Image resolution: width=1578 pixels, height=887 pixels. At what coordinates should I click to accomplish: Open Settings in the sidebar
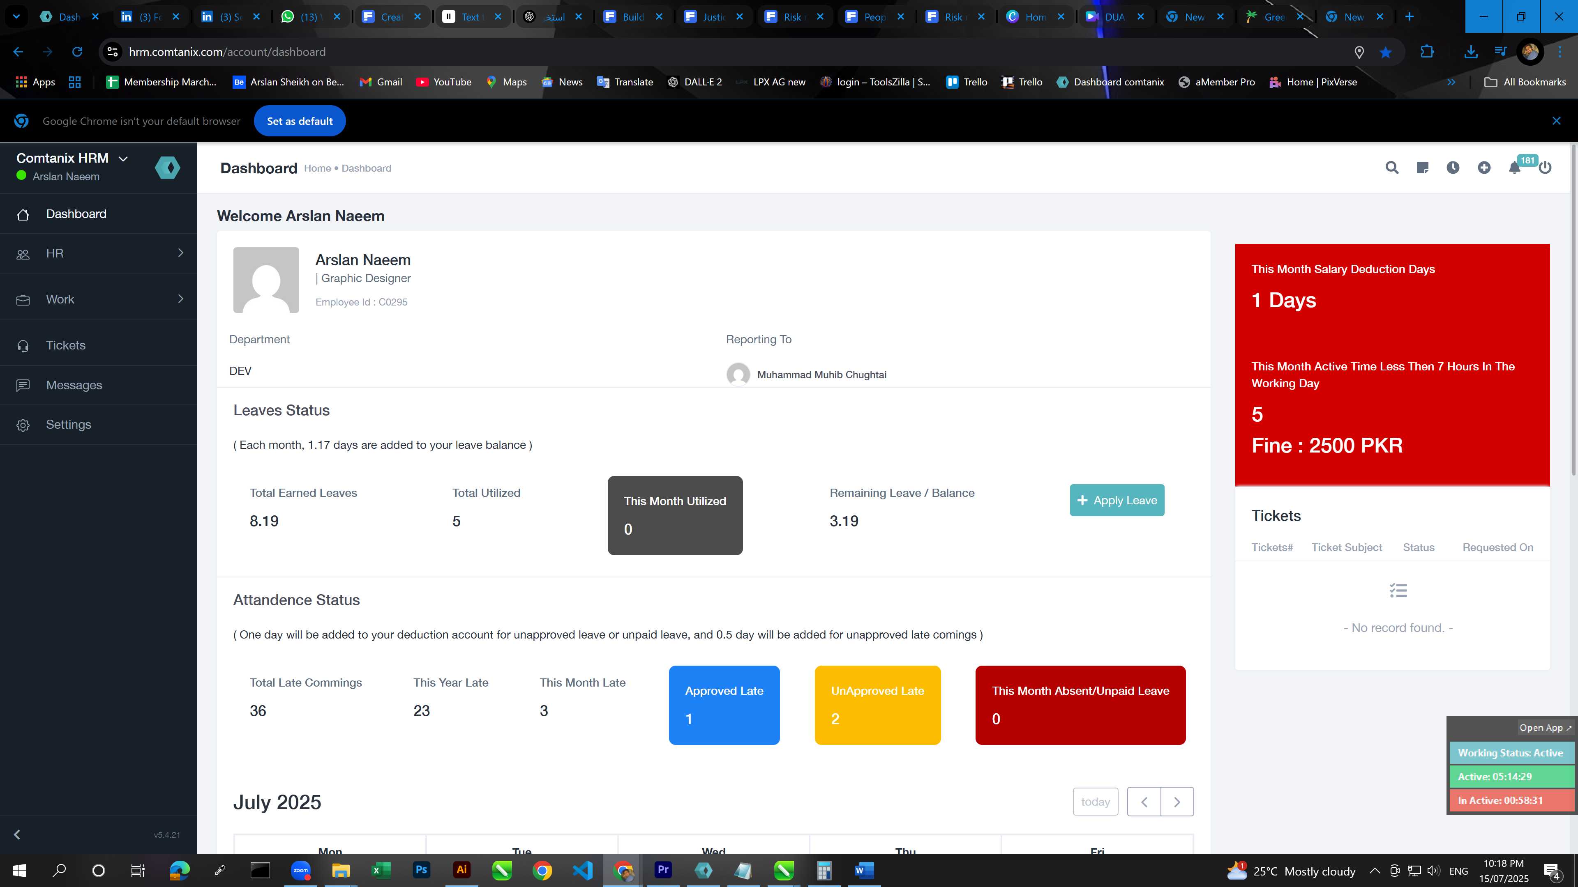coord(99,425)
